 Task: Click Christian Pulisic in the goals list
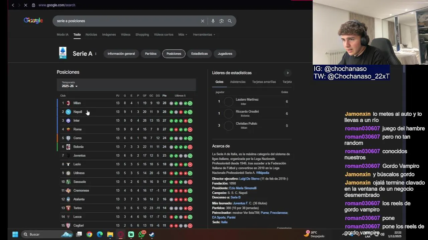246,123
